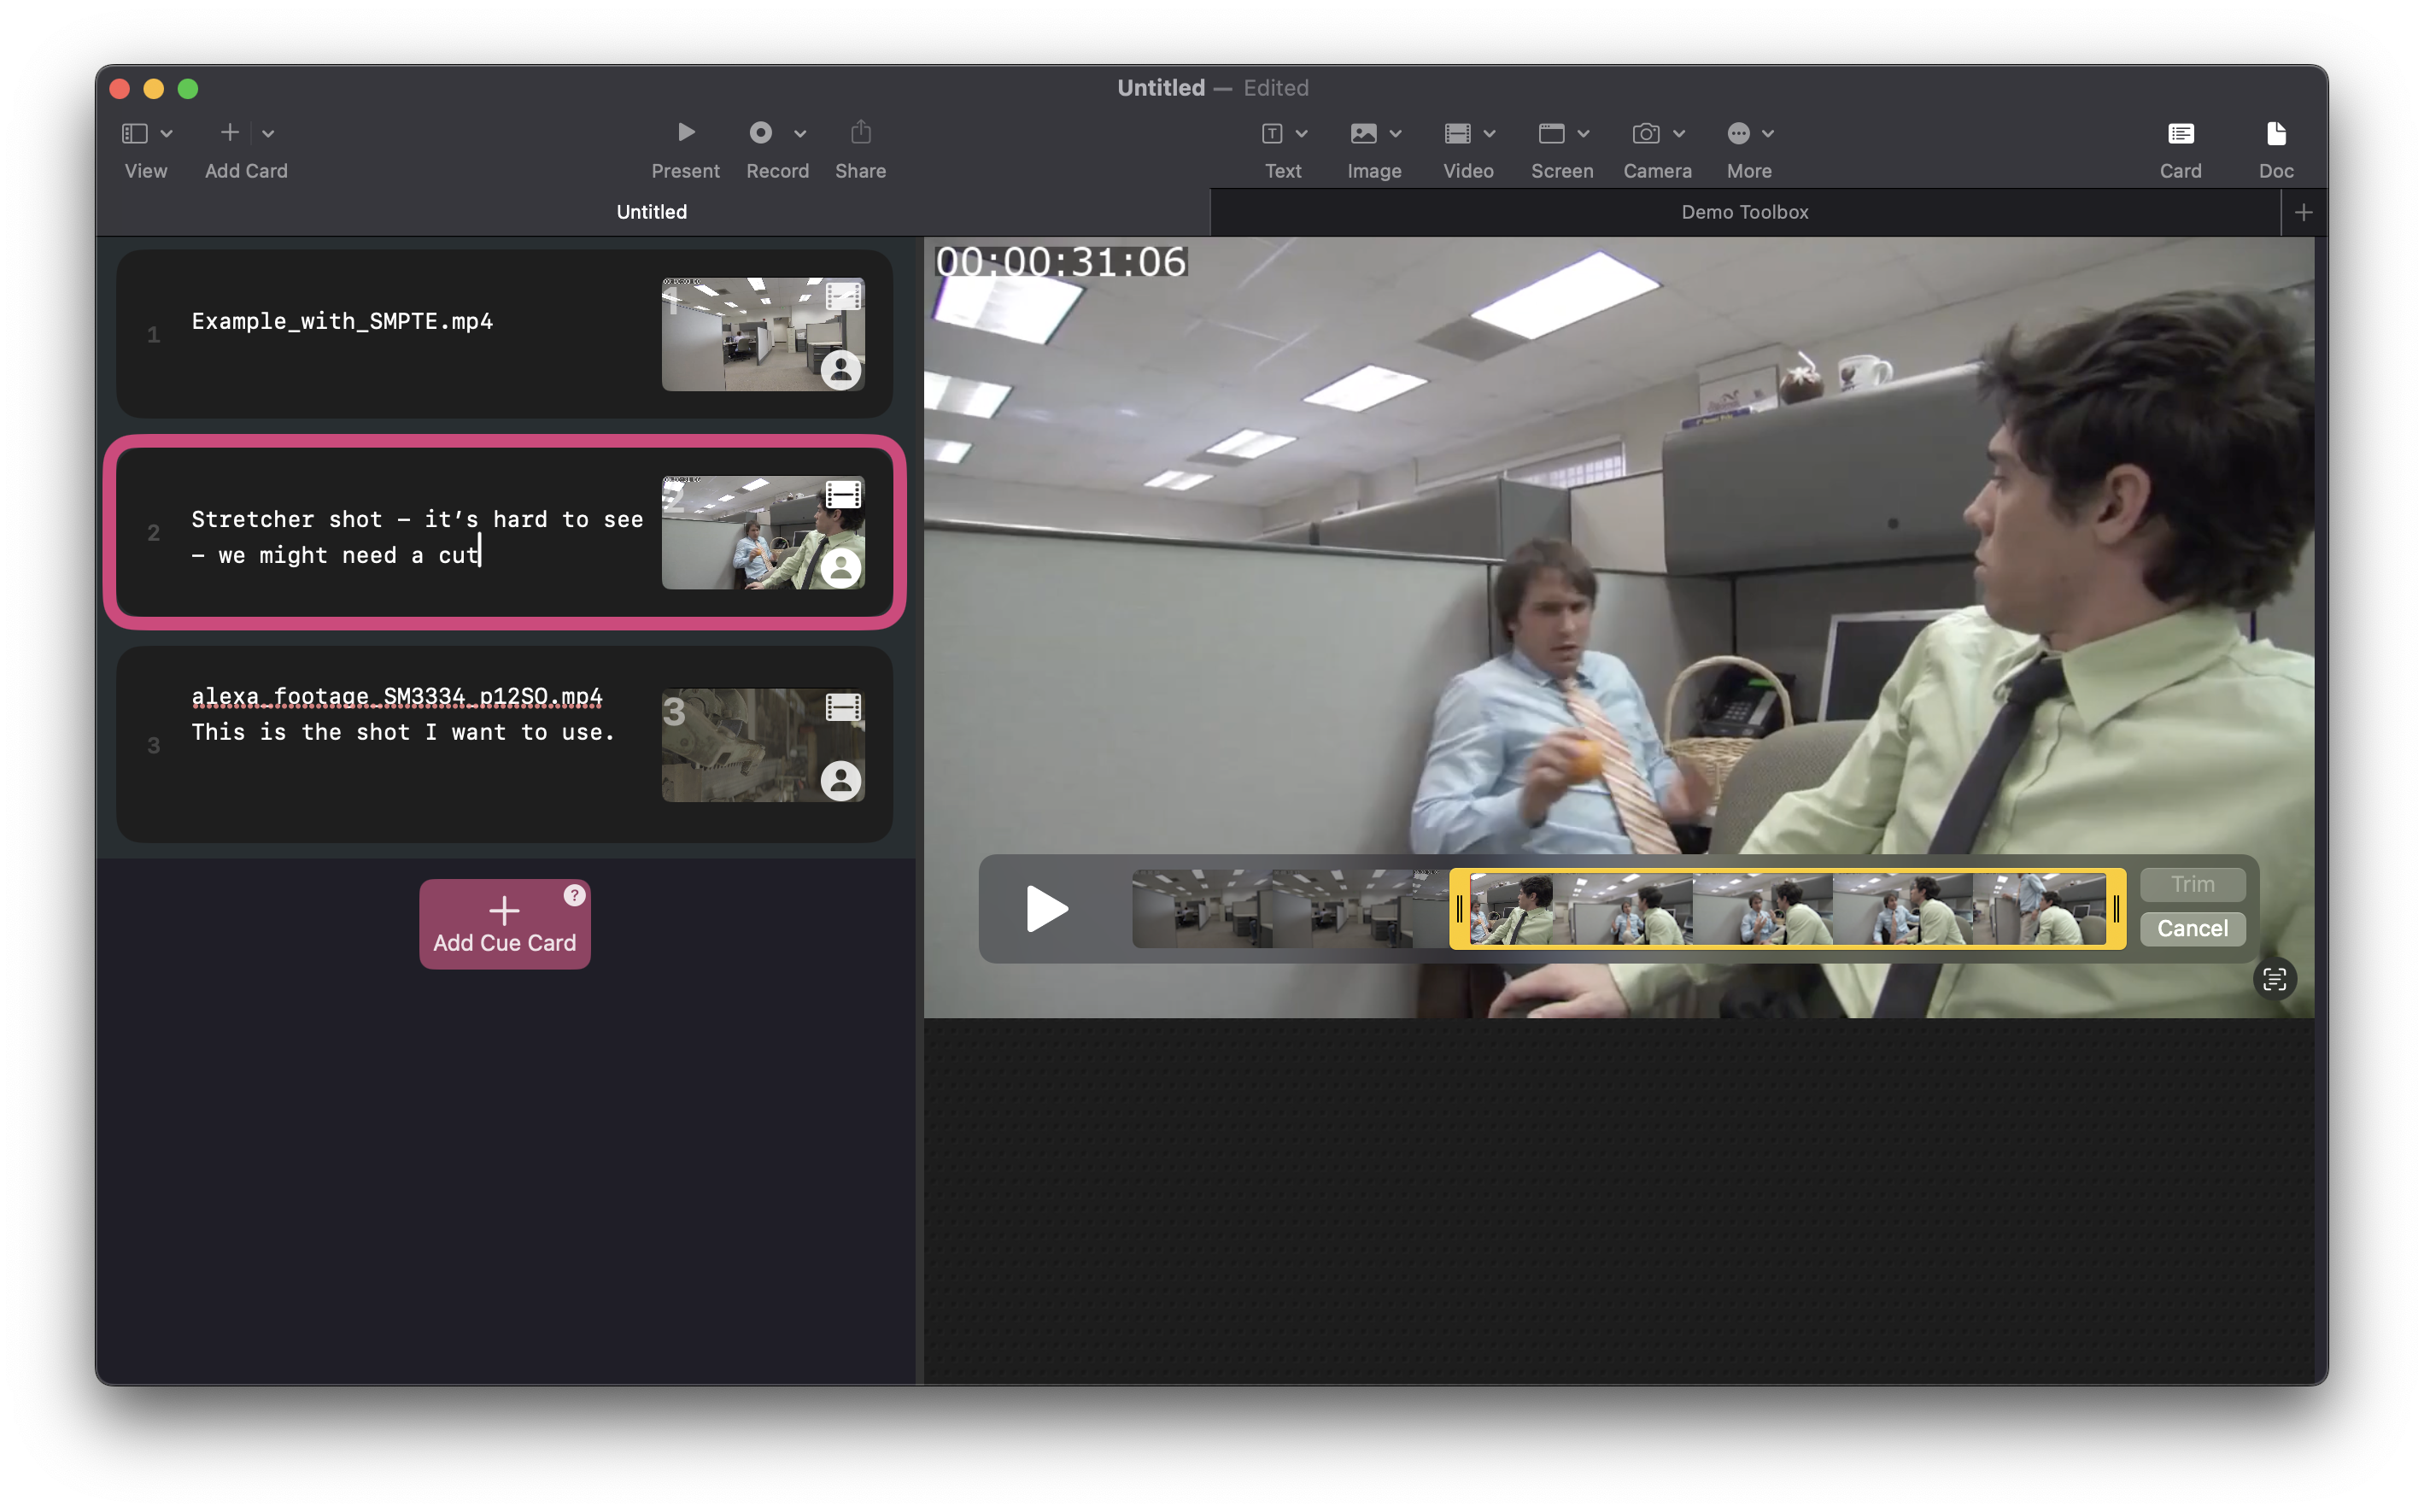Click filmstrip icon on card 2 thumbnail
2424x1512 pixels.
tap(843, 494)
